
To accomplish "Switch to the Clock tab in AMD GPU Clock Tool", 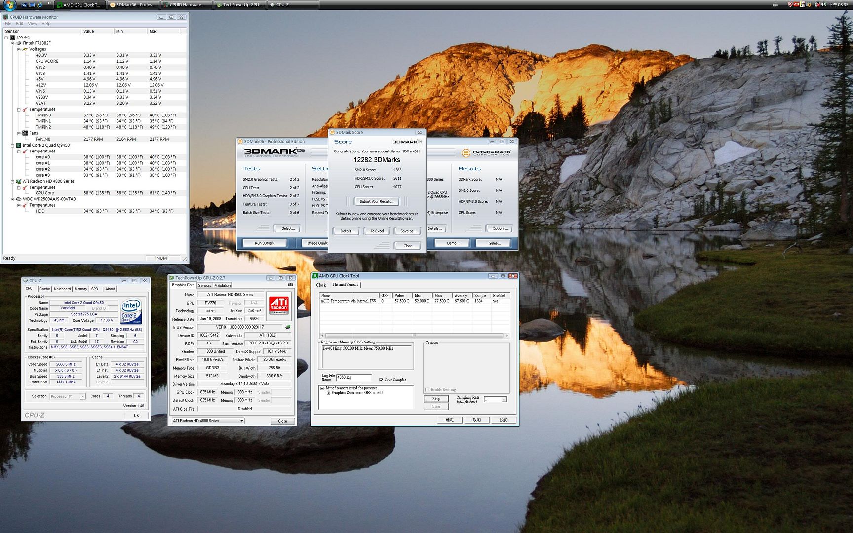I will click(321, 285).
